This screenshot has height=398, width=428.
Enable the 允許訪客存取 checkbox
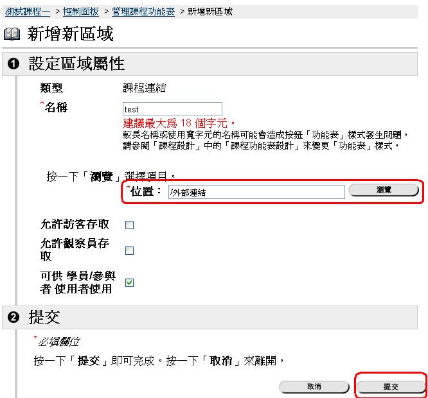click(x=129, y=225)
